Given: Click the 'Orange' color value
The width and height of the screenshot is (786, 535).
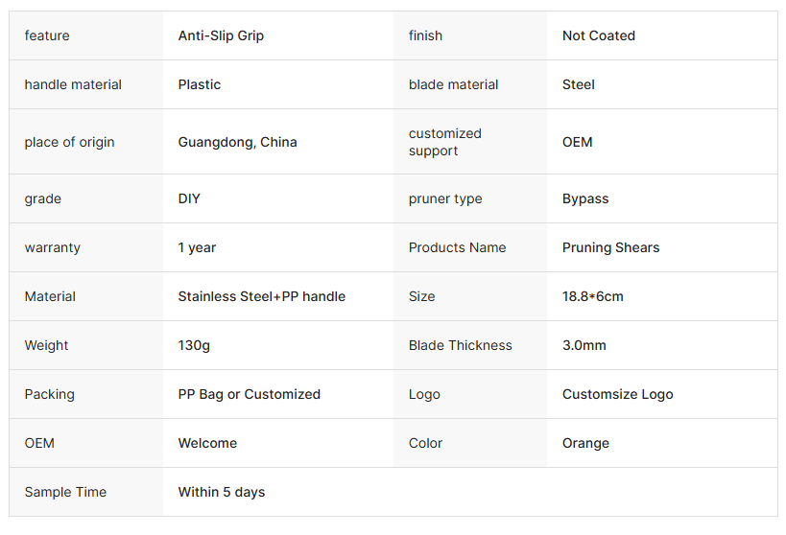Looking at the screenshot, I should click(585, 443).
